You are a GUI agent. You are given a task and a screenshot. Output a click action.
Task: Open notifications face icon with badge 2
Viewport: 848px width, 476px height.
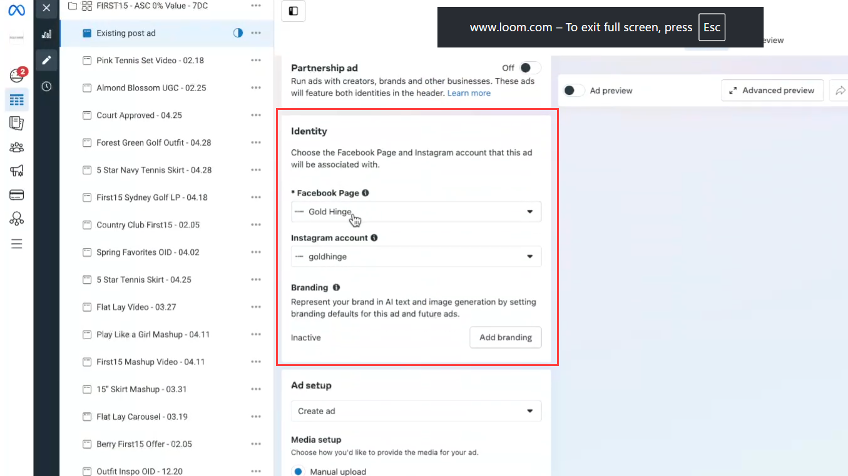pyautogui.click(x=17, y=76)
